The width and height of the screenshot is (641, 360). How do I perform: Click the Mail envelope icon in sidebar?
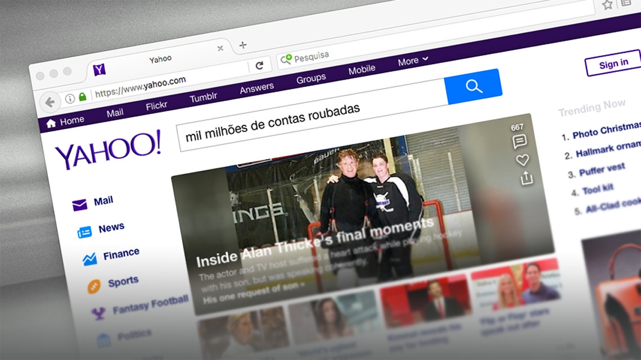79,204
